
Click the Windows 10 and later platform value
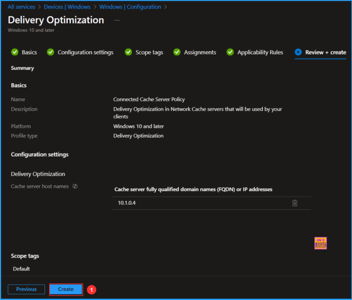point(139,126)
